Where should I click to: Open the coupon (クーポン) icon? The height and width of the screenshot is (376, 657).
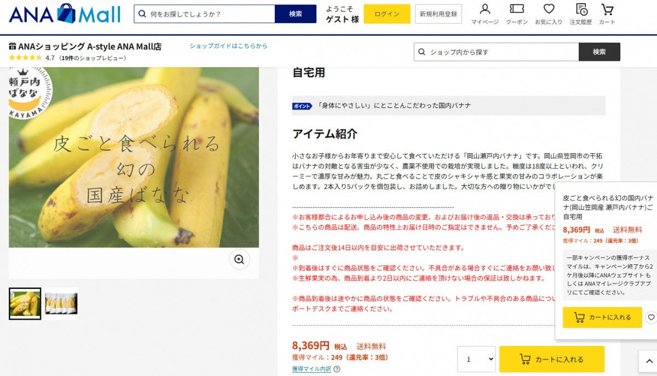click(x=516, y=14)
